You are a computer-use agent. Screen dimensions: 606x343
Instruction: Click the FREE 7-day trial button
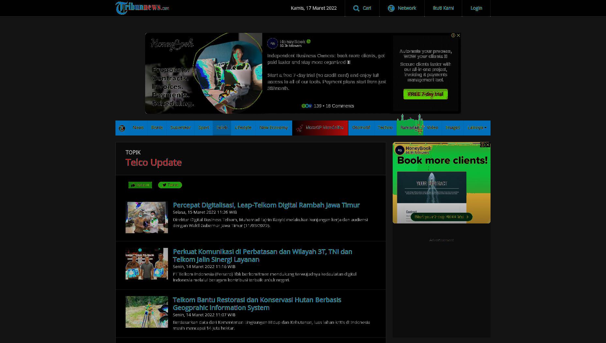point(426,94)
